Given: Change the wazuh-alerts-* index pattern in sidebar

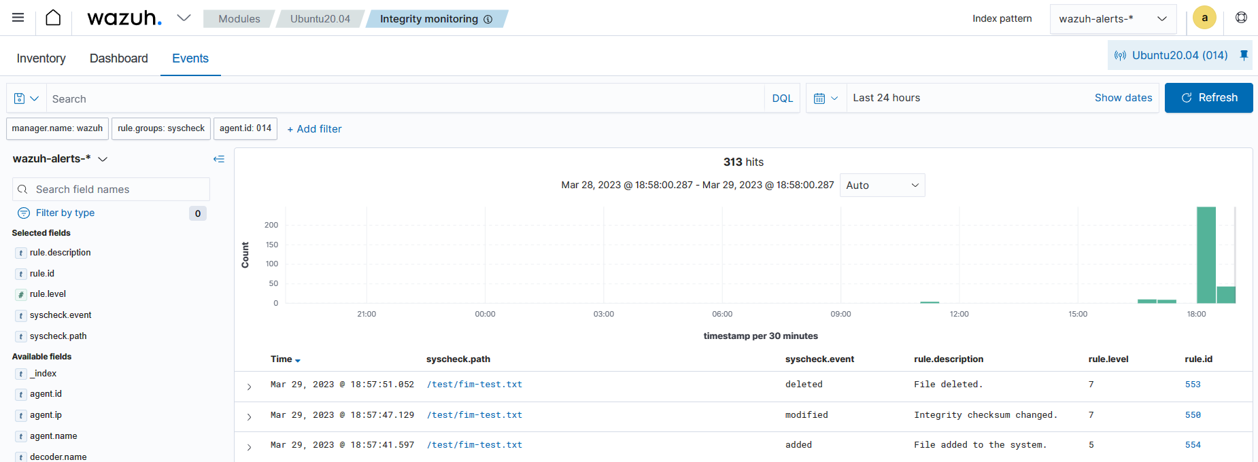Looking at the screenshot, I should coord(60,159).
